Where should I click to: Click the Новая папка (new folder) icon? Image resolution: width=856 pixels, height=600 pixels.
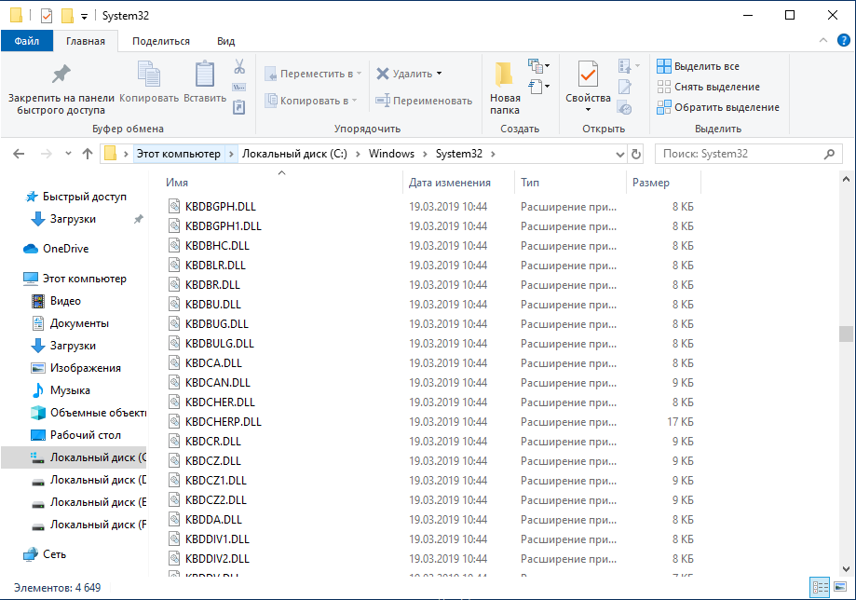(504, 76)
